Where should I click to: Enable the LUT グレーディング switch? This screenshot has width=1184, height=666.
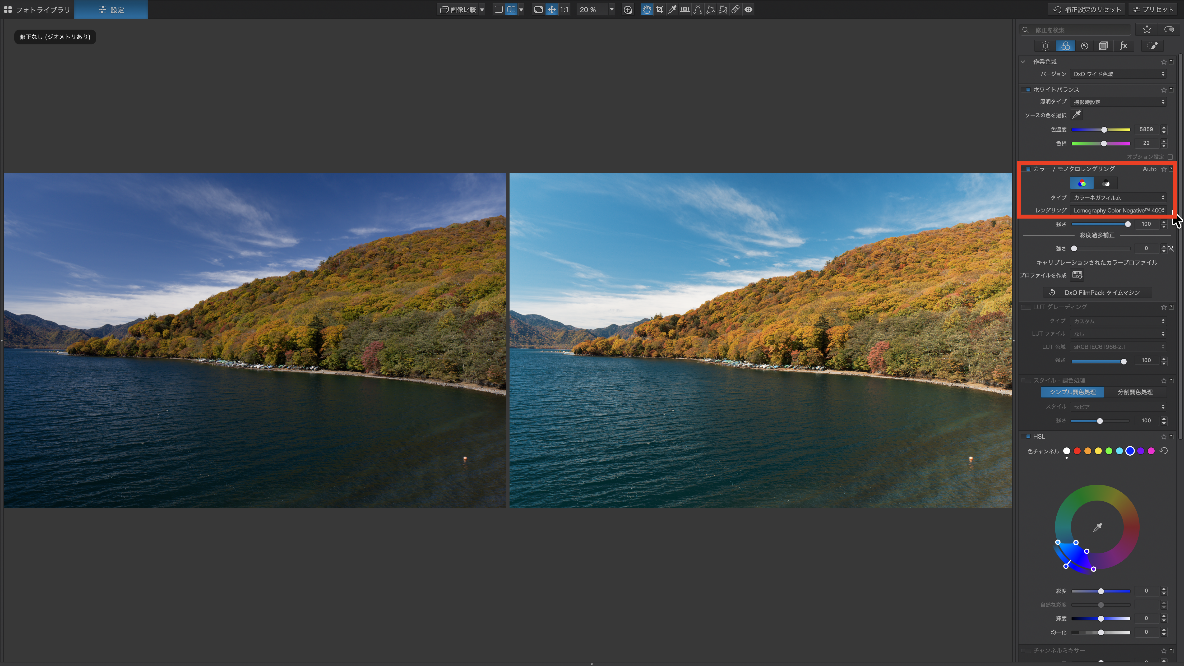tap(1026, 307)
